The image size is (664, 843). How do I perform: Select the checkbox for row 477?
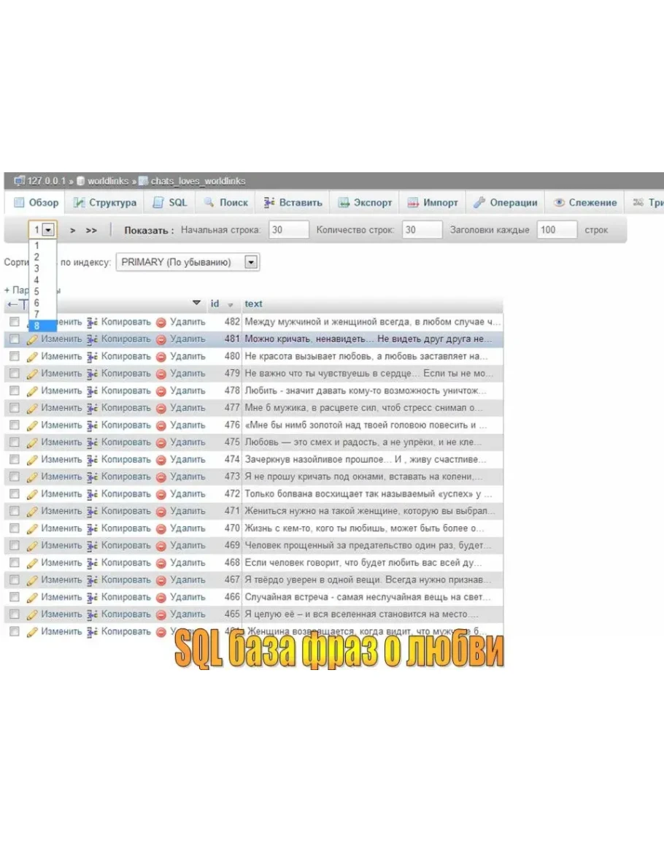[14, 408]
